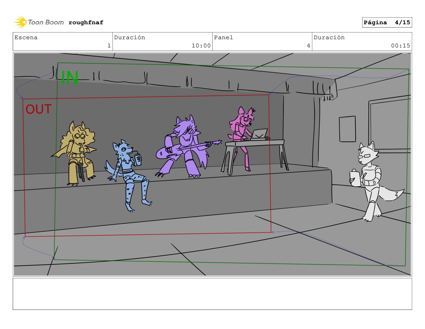Click the panel number value "4"

[x=308, y=46]
